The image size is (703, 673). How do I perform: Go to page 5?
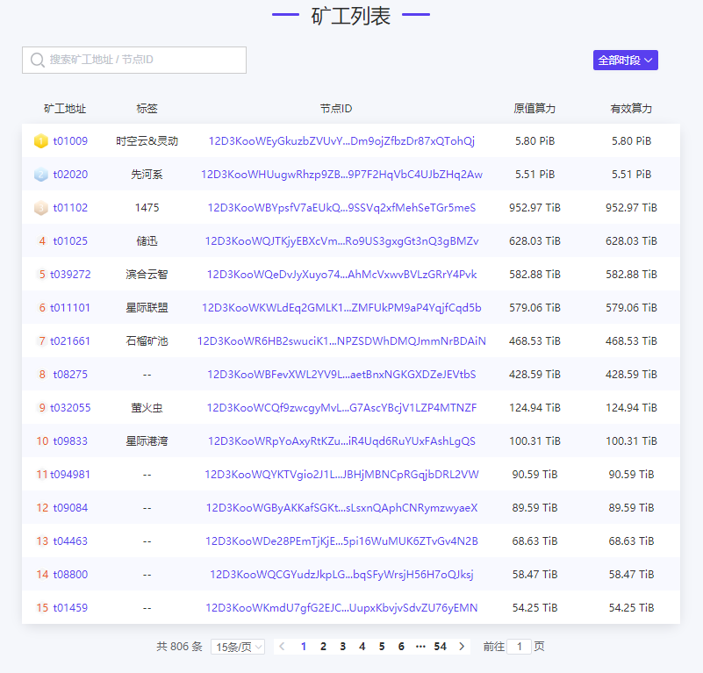pos(382,646)
